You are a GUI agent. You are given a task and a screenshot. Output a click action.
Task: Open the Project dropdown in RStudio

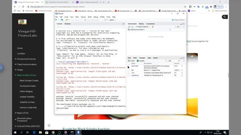coord(179,20)
